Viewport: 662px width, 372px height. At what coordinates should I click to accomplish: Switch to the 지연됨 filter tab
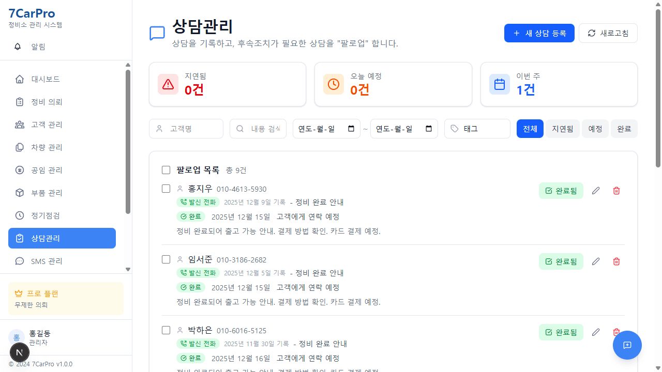point(562,129)
